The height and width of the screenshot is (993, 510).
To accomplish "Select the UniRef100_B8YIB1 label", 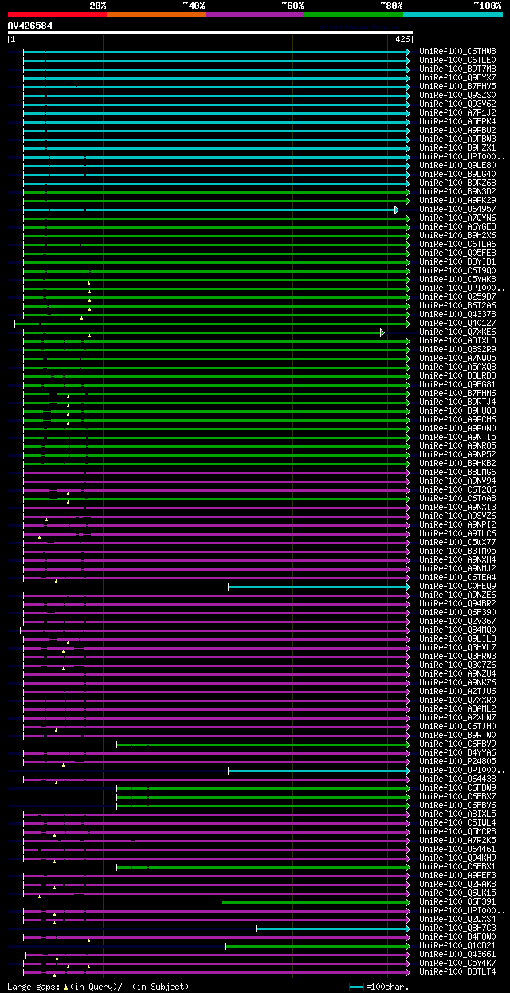I will tap(457, 262).
